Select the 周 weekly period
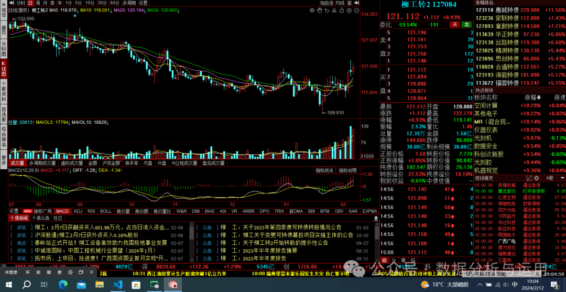The width and height of the screenshot is (566, 292). click(x=38, y=3)
